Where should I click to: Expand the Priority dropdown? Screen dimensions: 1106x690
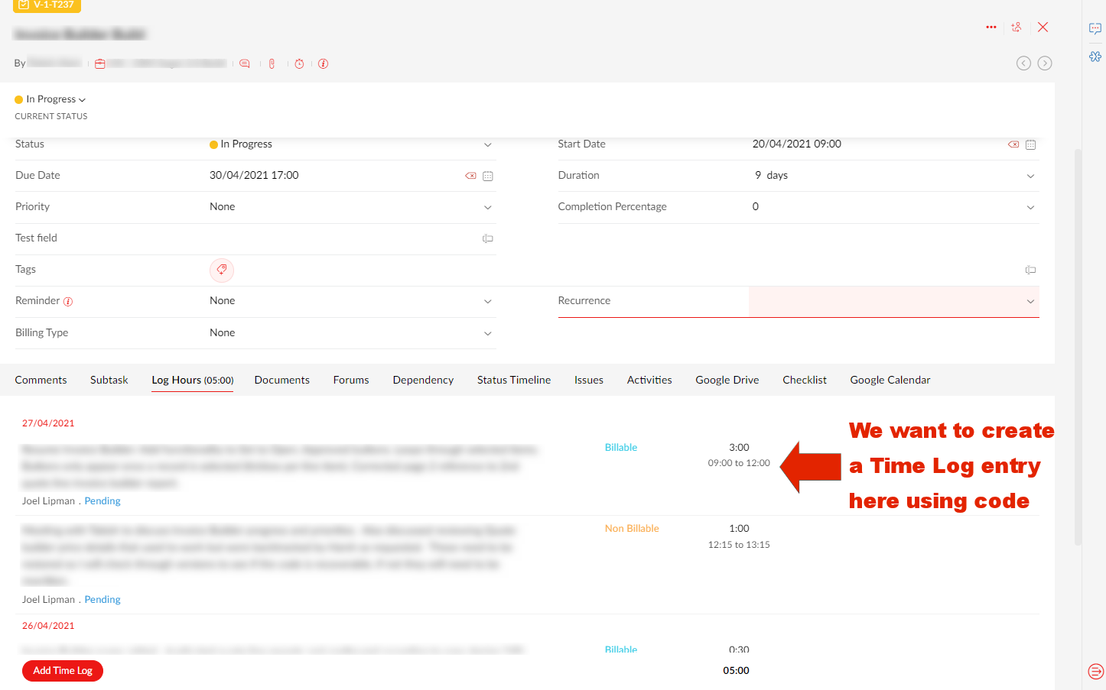(487, 208)
